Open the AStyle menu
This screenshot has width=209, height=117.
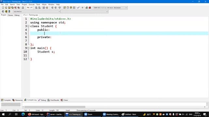pyautogui.click(x=44, y=5)
